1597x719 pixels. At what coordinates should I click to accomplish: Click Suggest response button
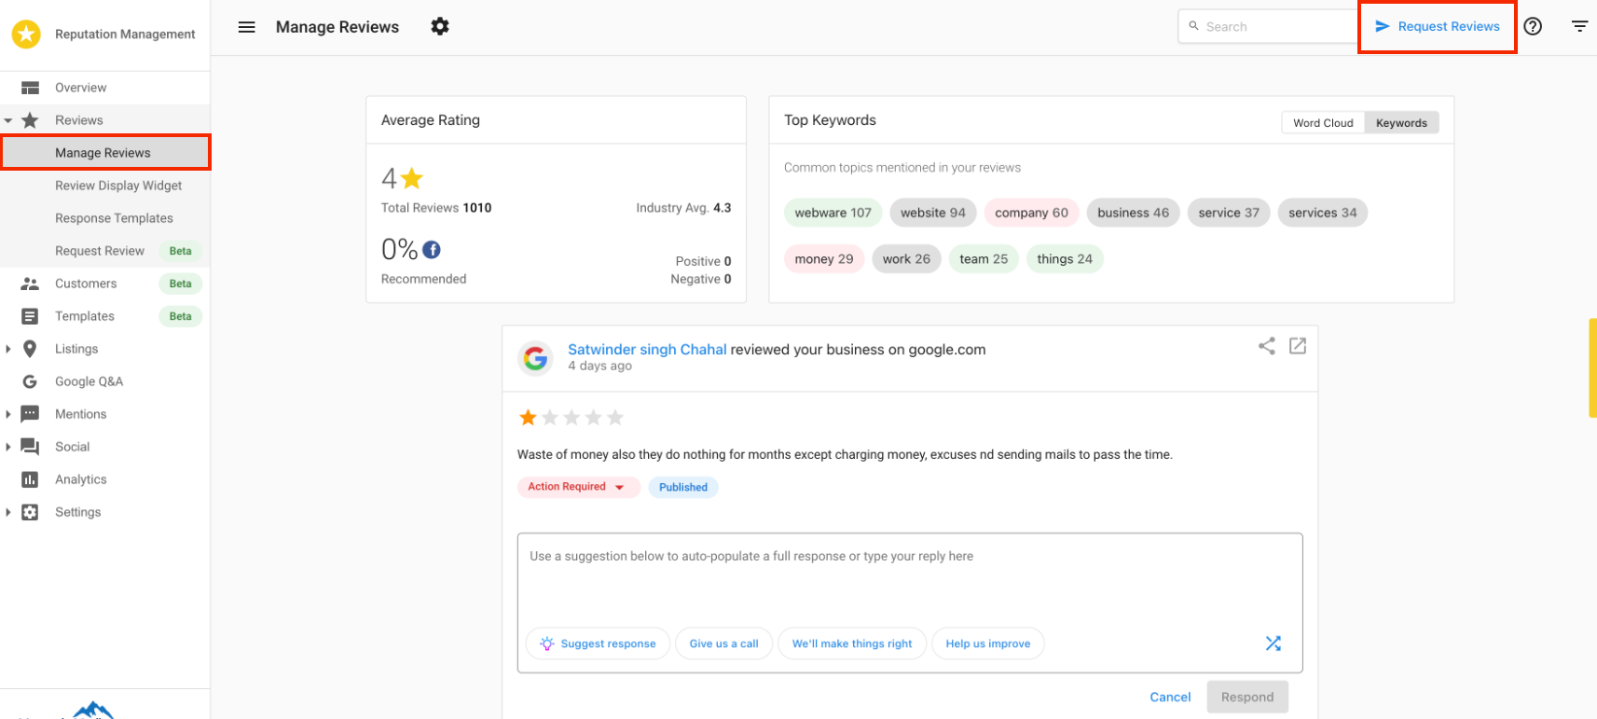[x=598, y=643]
